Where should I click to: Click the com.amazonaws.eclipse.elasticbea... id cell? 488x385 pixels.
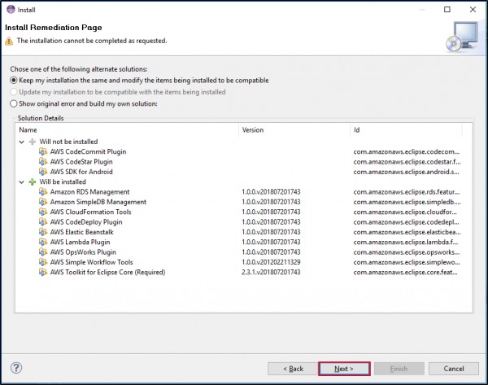click(x=407, y=232)
